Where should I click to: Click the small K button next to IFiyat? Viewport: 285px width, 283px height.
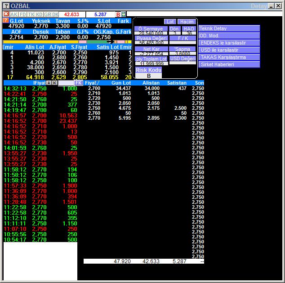tap(55, 83)
